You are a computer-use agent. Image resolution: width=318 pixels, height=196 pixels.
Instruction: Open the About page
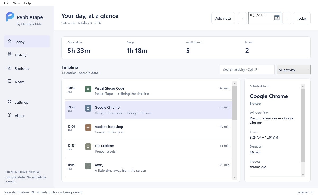pos(27,116)
